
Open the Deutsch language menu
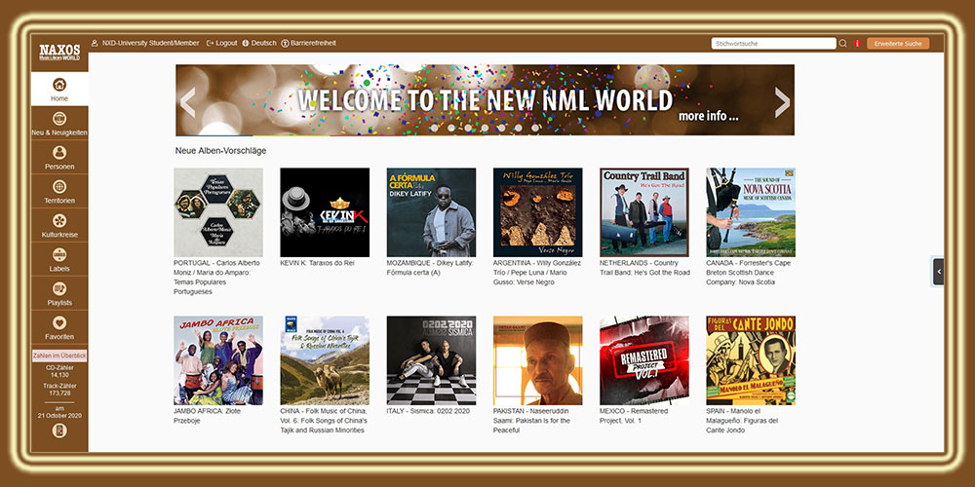tap(258, 44)
